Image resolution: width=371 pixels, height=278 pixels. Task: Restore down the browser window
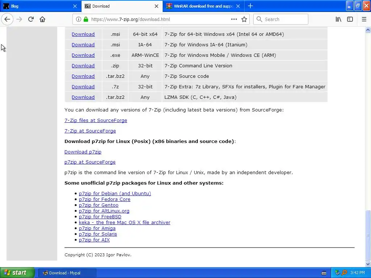point(358,6)
